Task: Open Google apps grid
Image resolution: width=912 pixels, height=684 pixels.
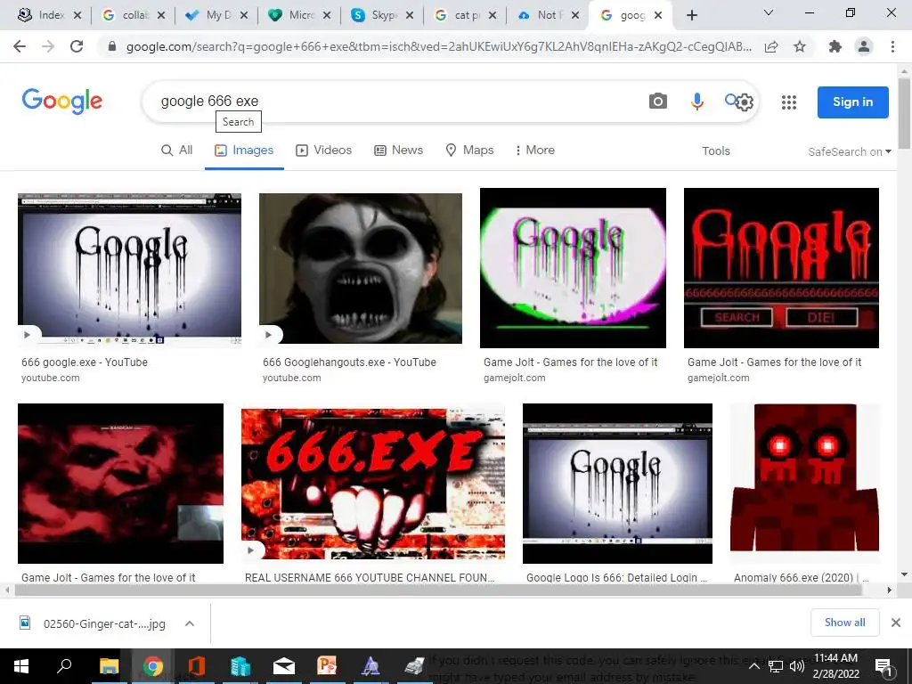Action: click(x=789, y=102)
